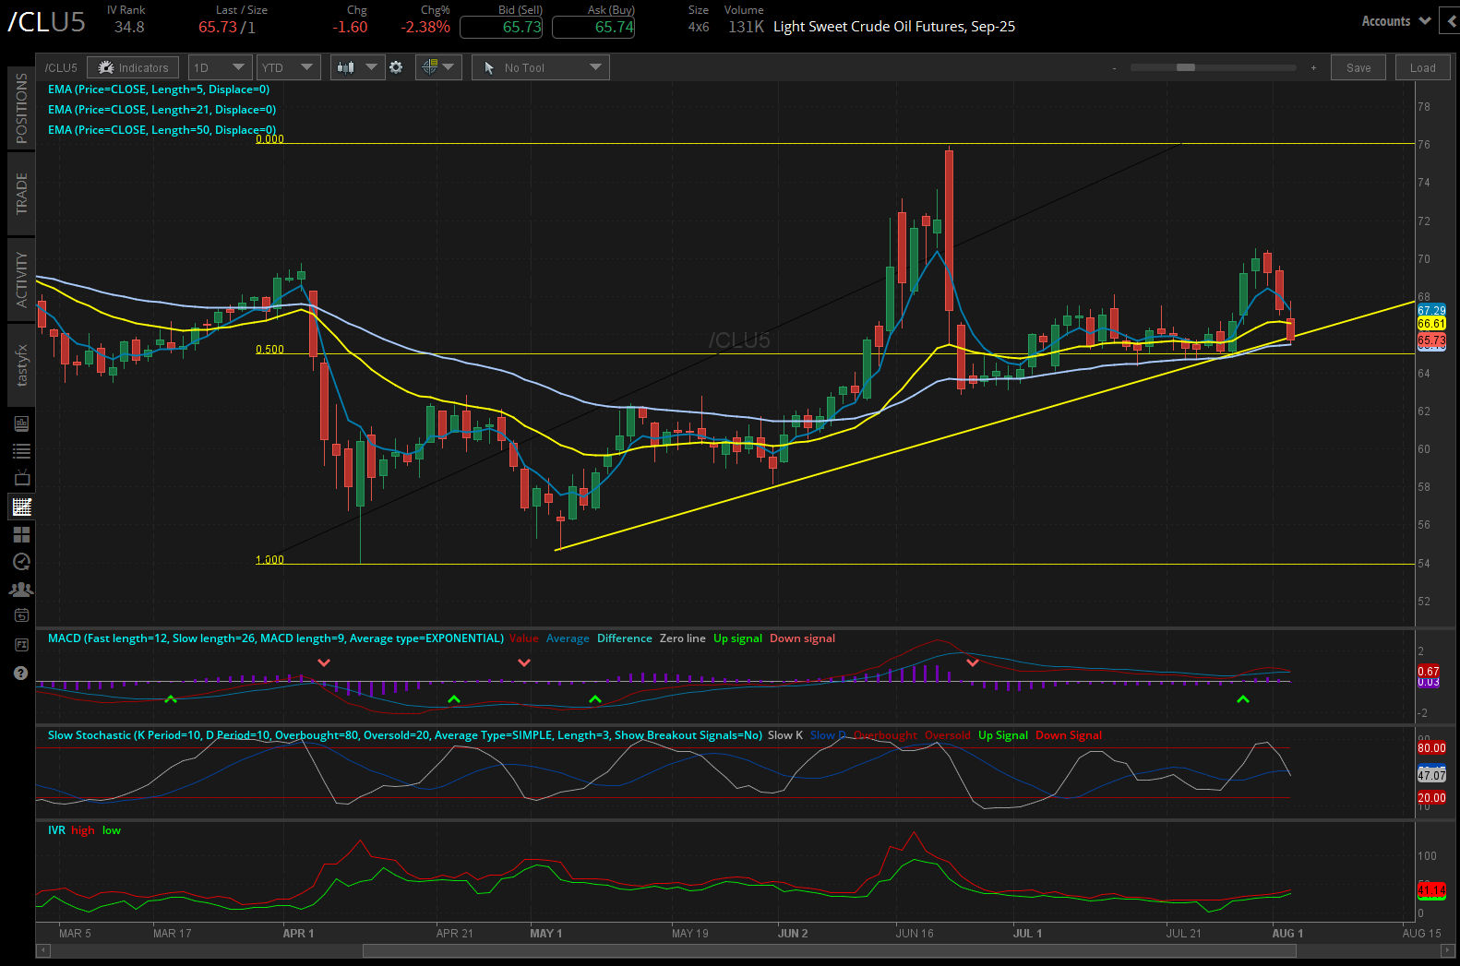Image resolution: width=1460 pixels, height=966 pixels.
Task: Click the AUG 1 date axis label
Action: pos(1287,934)
